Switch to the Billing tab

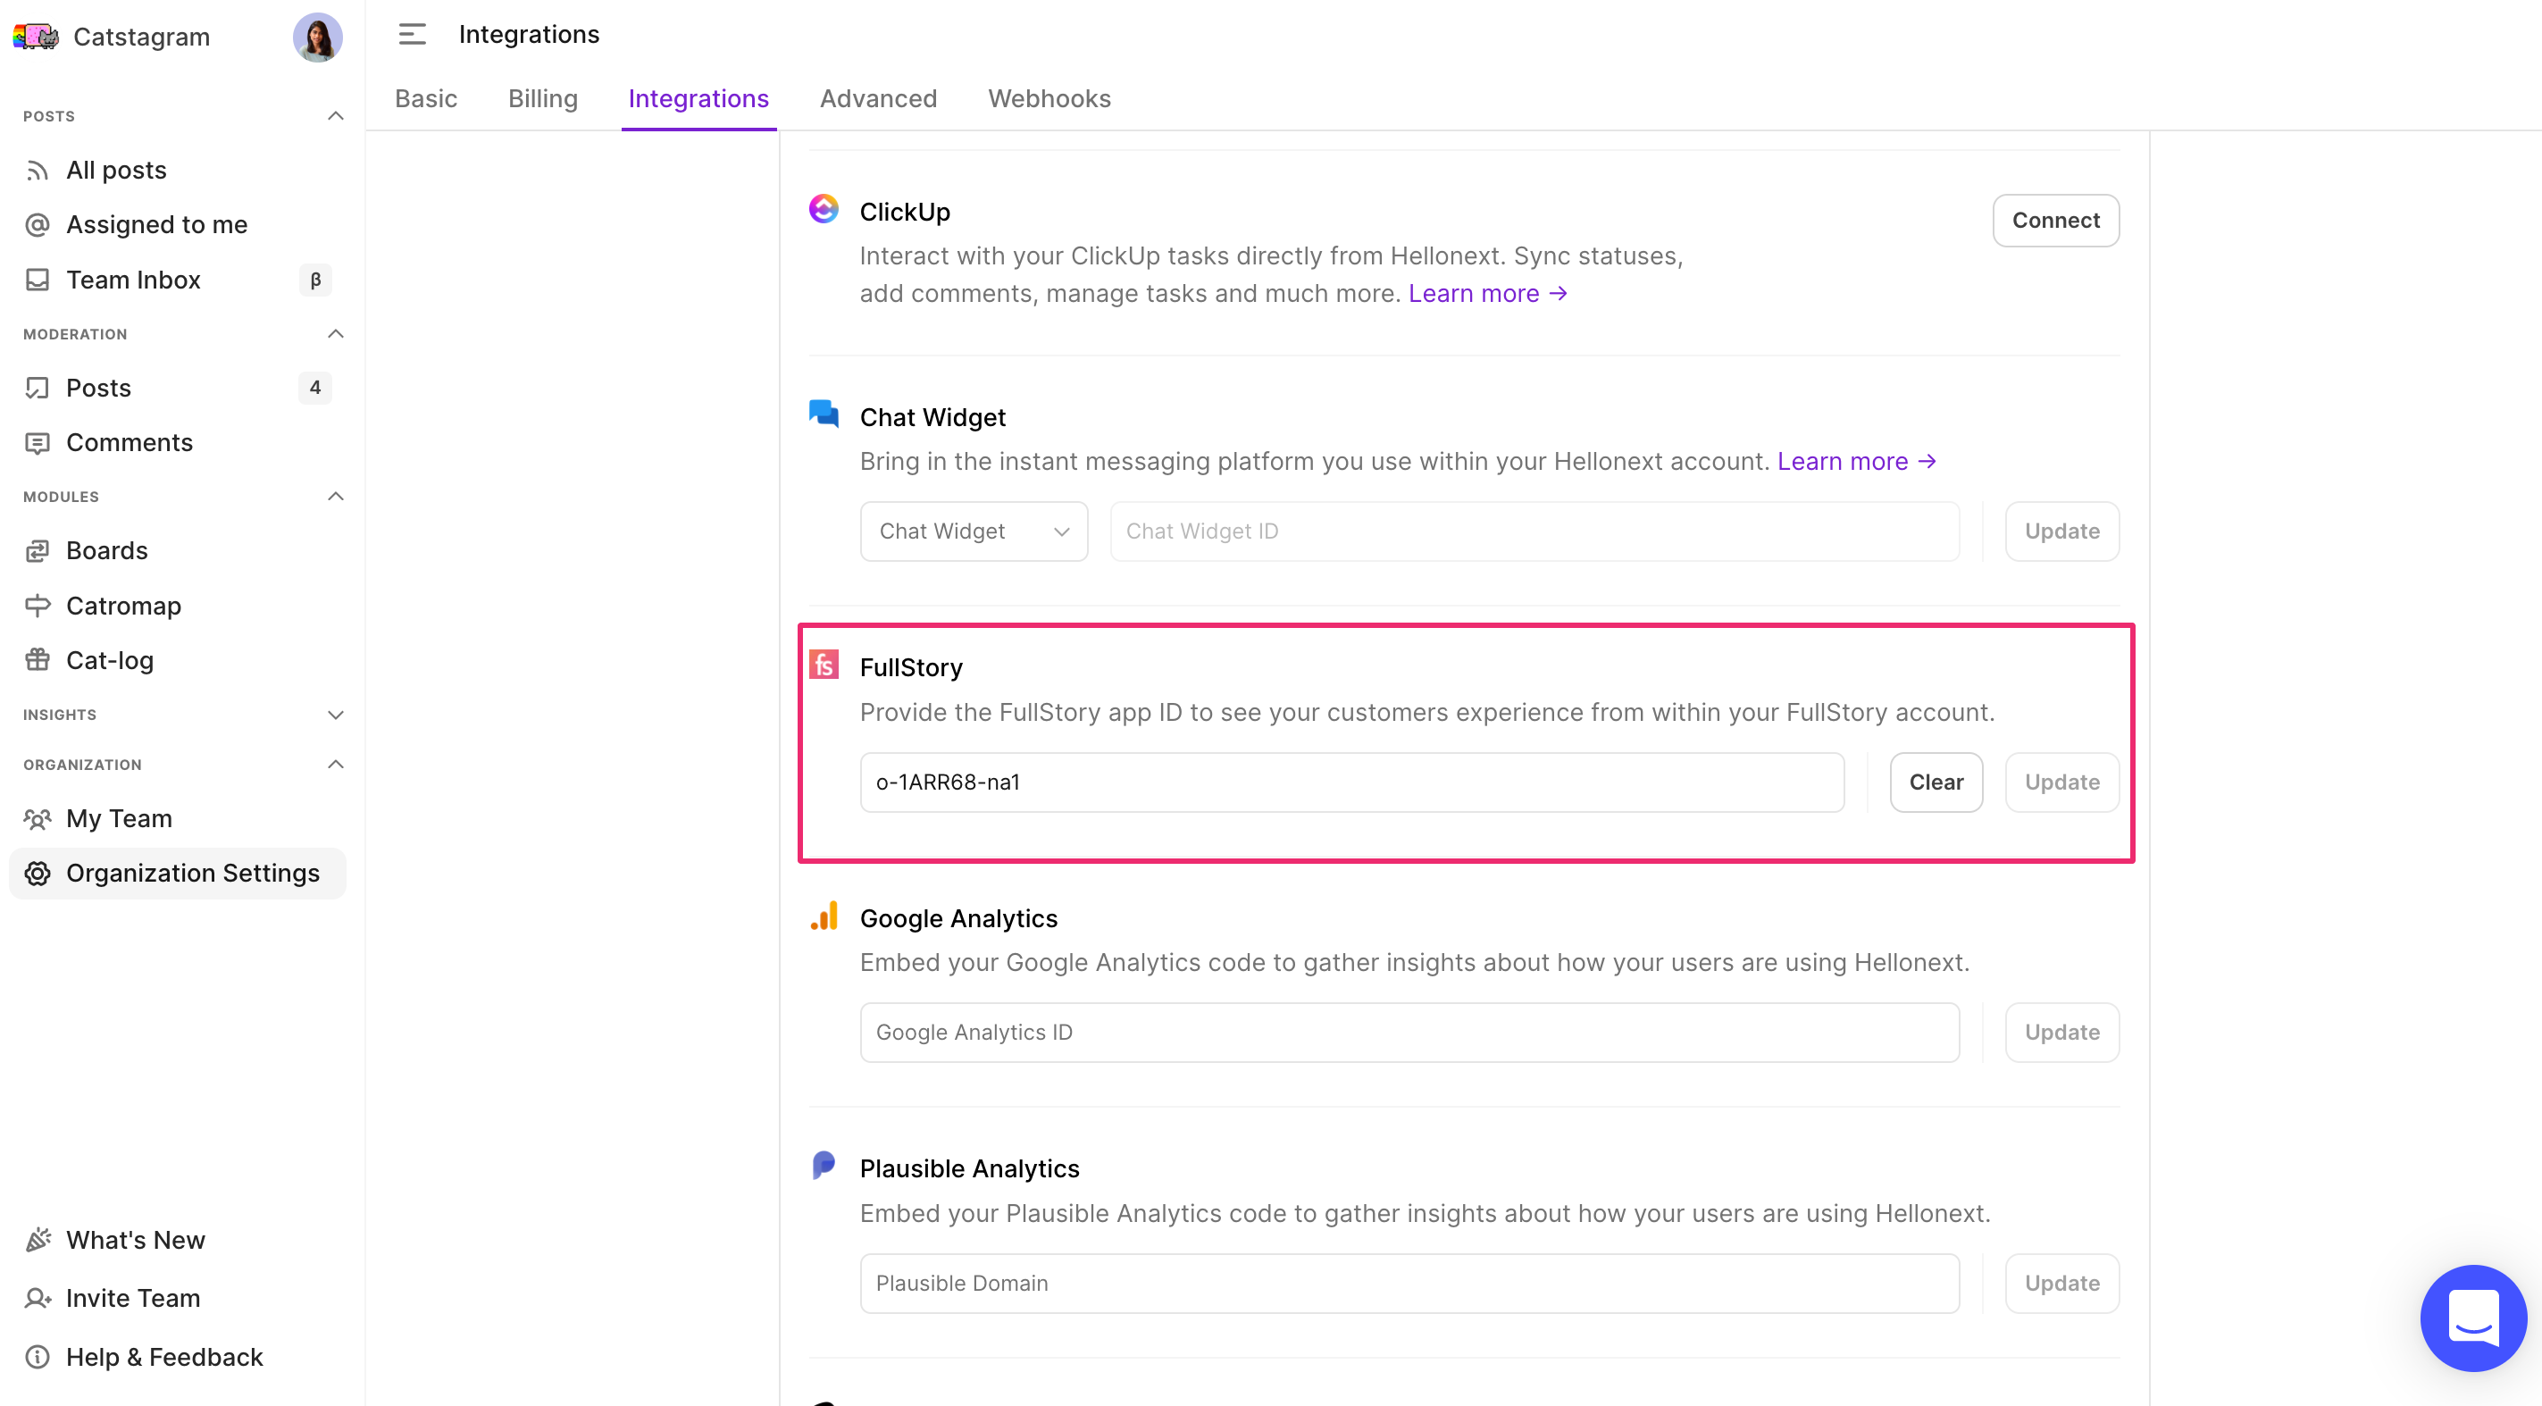tap(543, 98)
